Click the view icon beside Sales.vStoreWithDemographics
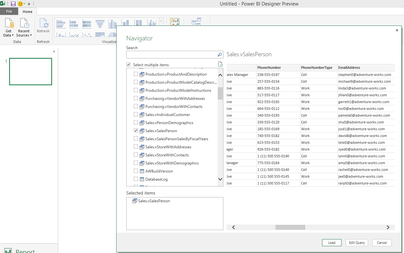This screenshot has height=253, width=404. pos(142,163)
